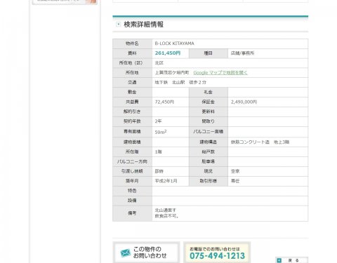The width and height of the screenshot is (337, 263).
Task: Click the build date 平成2年1月
Action: (166, 181)
